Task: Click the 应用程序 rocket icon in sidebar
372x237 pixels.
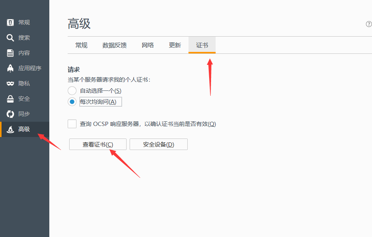Action: point(10,68)
